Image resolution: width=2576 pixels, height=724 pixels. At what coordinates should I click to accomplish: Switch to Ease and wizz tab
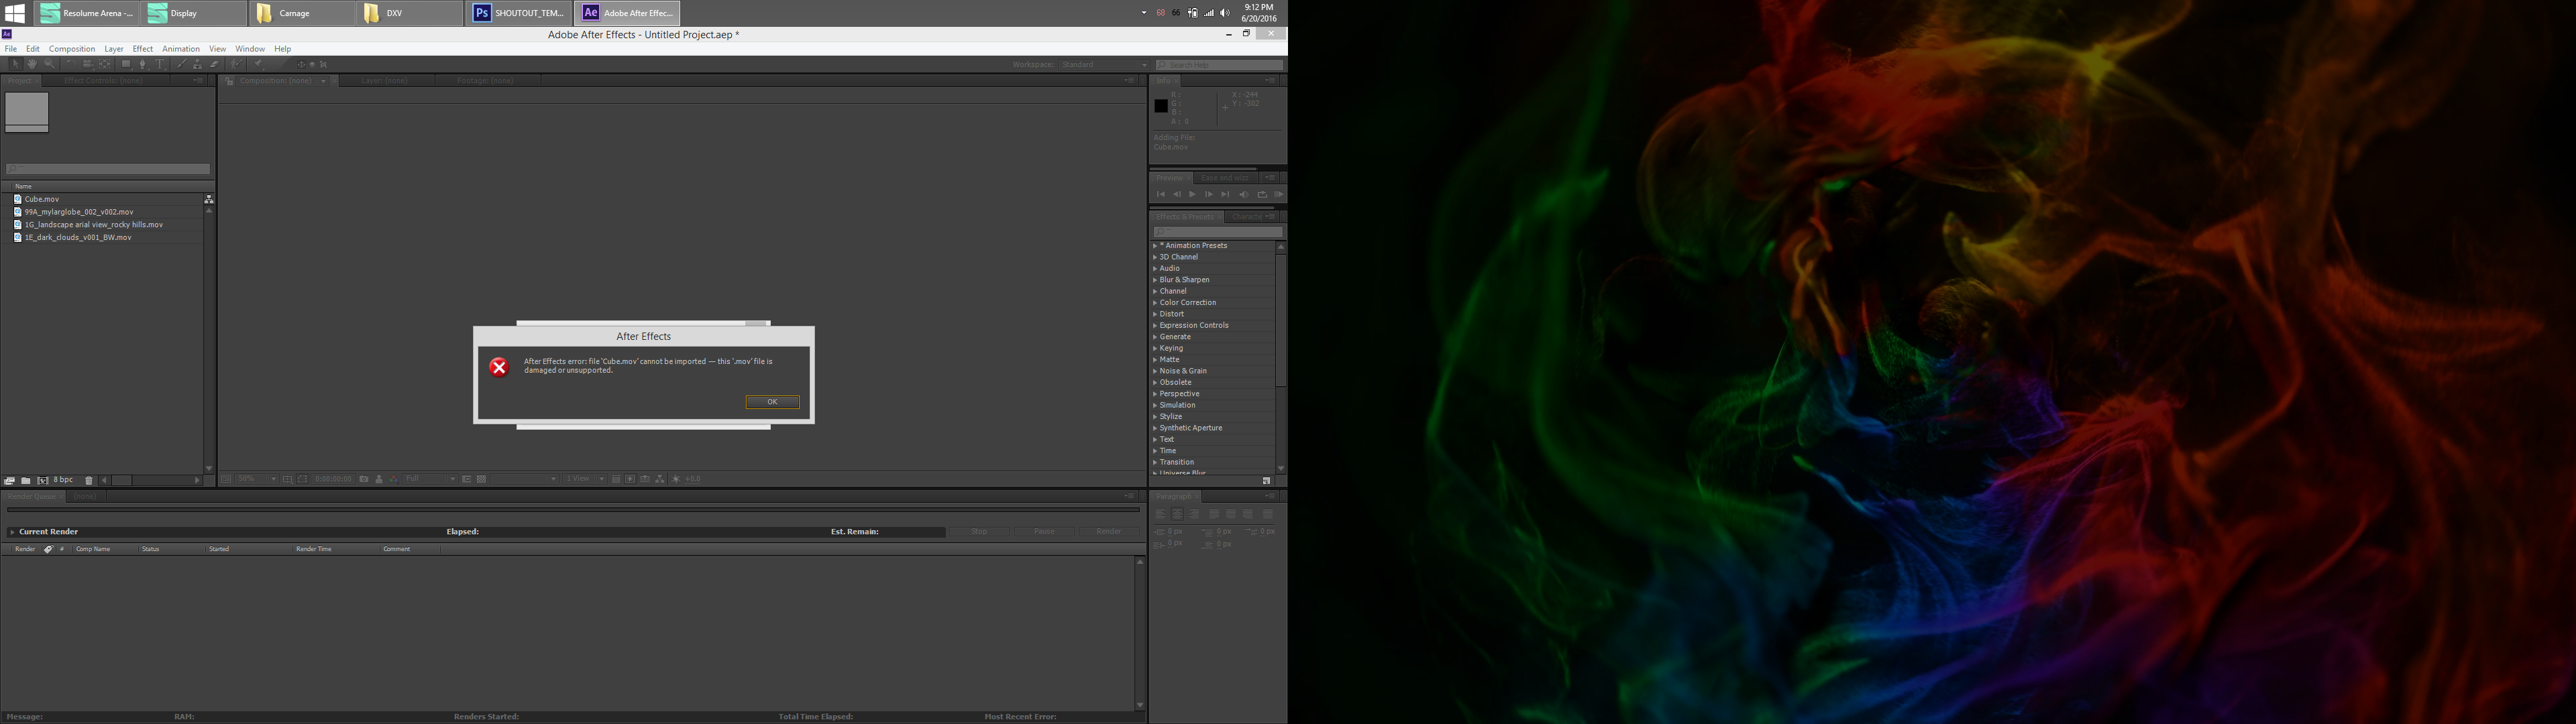(x=1225, y=178)
